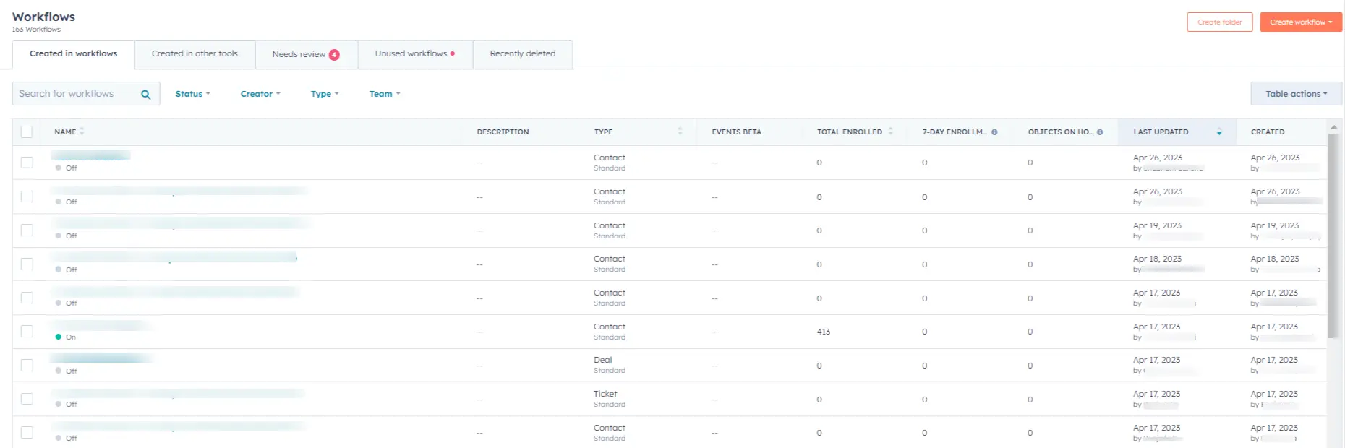Check second row workflow checkbox
The width and height of the screenshot is (1345, 448).
[27, 197]
